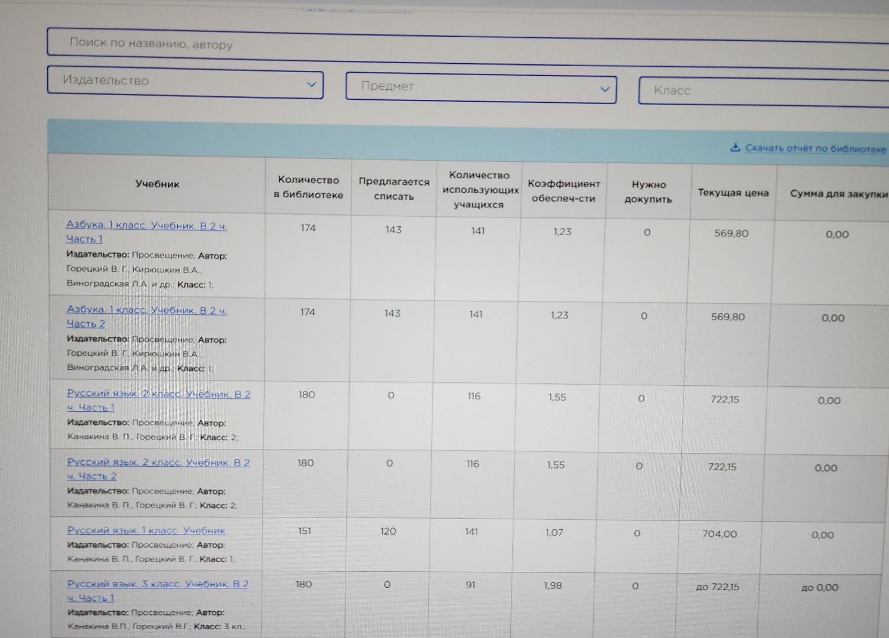The height and width of the screenshot is (638, 889).
Task: Open 'Азбука. 1 класс. Часть 2' textbook link
Action: point(146,310)
